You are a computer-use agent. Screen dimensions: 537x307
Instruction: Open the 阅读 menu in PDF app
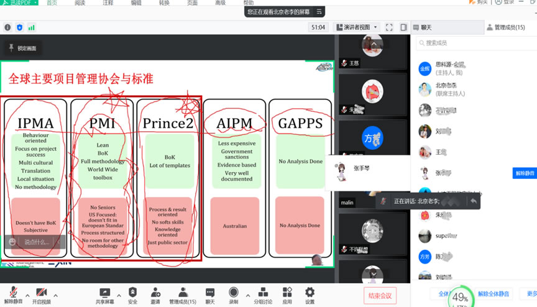click(80, 2)
